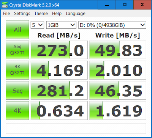Open the Language menu
The image size is (152, 138).
point(76,14)
